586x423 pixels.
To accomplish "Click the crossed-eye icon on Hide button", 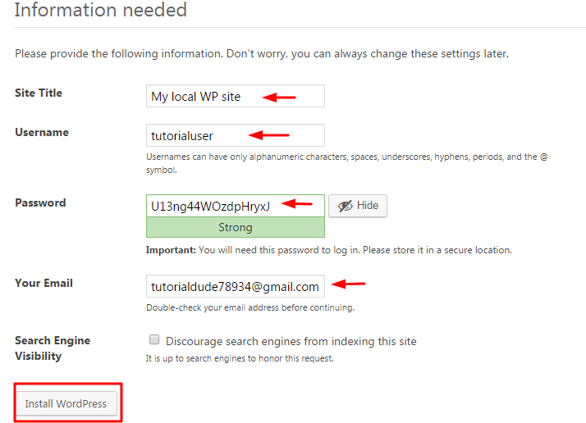I will 345,206.
